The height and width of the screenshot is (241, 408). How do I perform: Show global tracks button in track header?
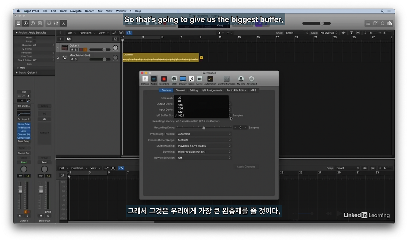115,39
